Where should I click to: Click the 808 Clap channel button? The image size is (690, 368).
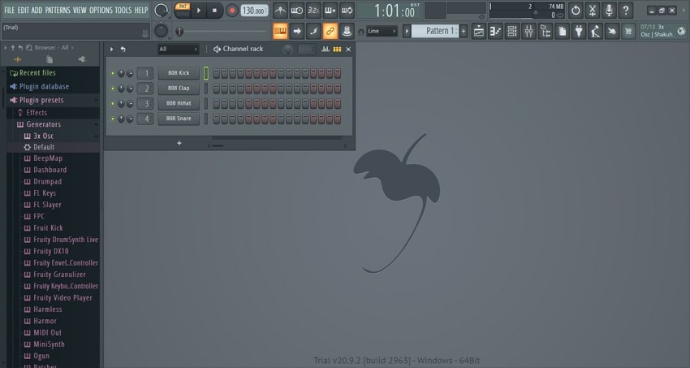pos(179,88)
